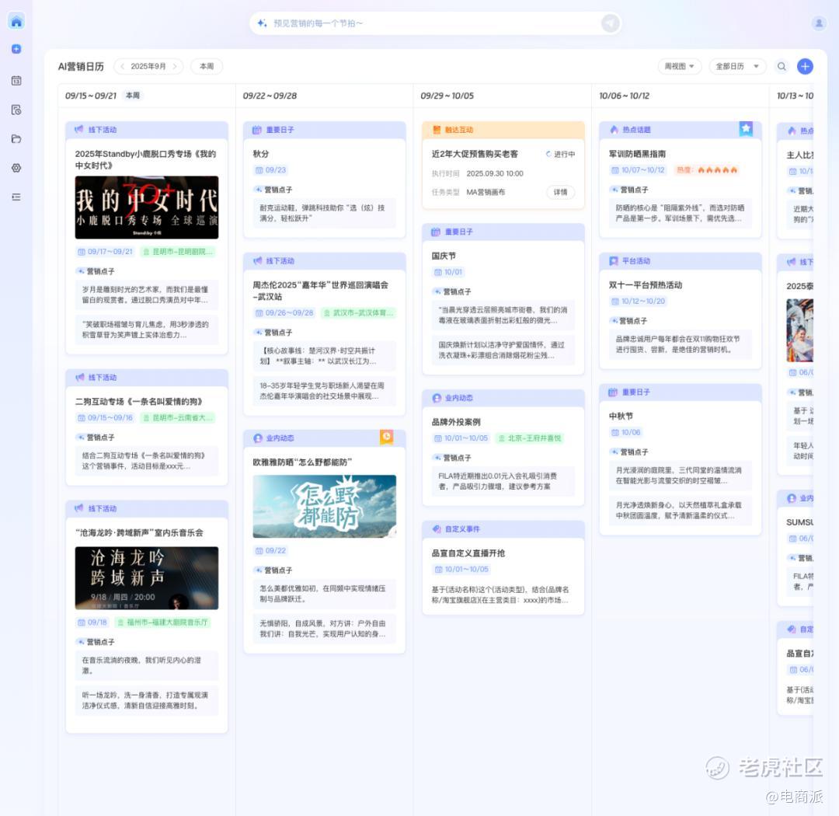The height and width of the screenshot is (816, 839).
Task: Open the user avatar menu
Action: (x=819, y=23)
